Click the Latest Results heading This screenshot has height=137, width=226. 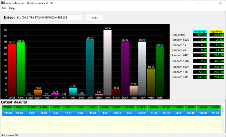coord(14,102)
